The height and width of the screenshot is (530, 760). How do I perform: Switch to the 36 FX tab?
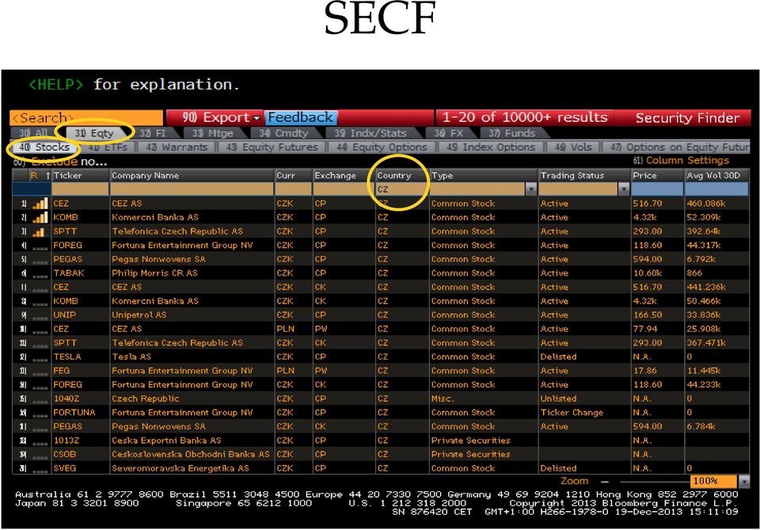[x=448, y=133]
